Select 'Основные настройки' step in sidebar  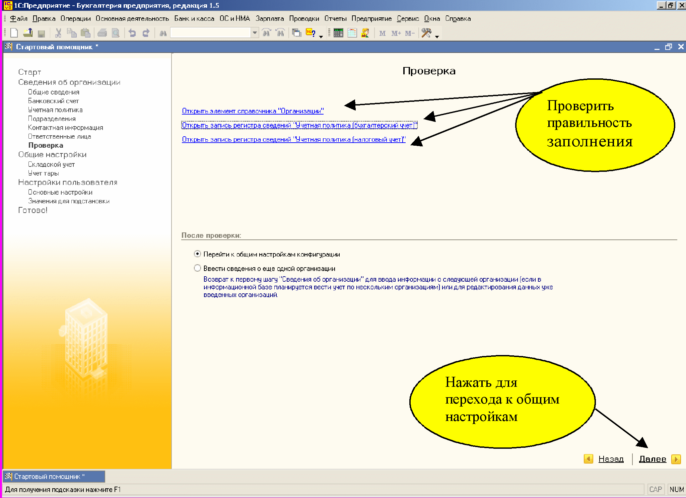(x=60, y=192)
